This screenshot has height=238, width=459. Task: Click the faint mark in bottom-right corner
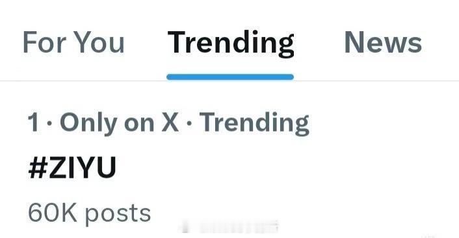(429, 235)
